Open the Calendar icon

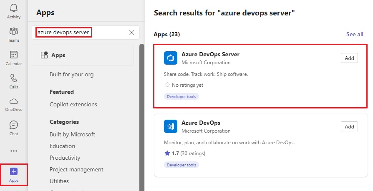pos(14,55)
